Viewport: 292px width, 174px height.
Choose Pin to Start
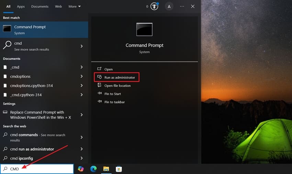113,94
